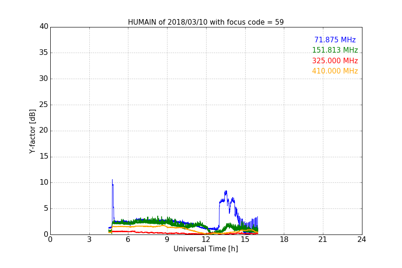Viewport: 402px width, 268px height.
Task: Select the red legend label 325.000 MHz
Action: [x=335, y=61]
